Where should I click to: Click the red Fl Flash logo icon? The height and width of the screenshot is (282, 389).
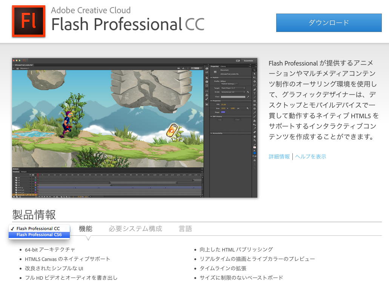(29, 21)
